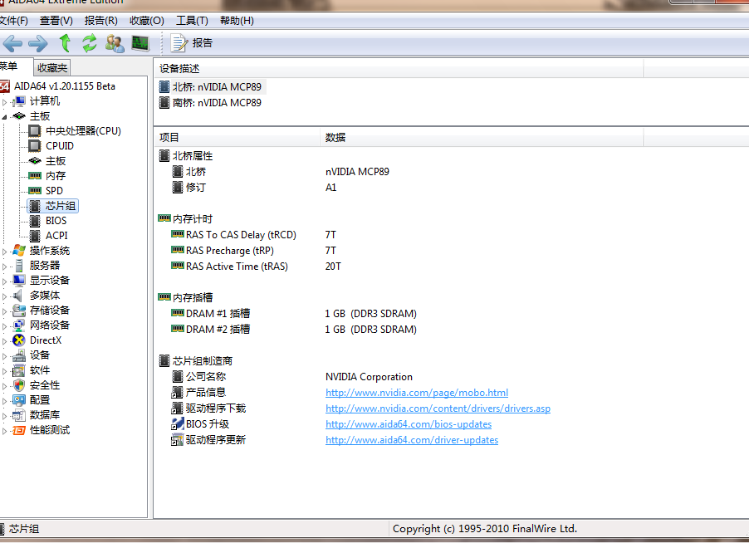The width and height of the screenshot is (749, 543).
Task: Open aida64.com/bios-updates link
Action: coord(409,424)
